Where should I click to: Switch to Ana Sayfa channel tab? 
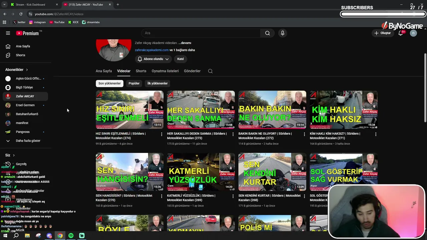click(x=104, y=71)
